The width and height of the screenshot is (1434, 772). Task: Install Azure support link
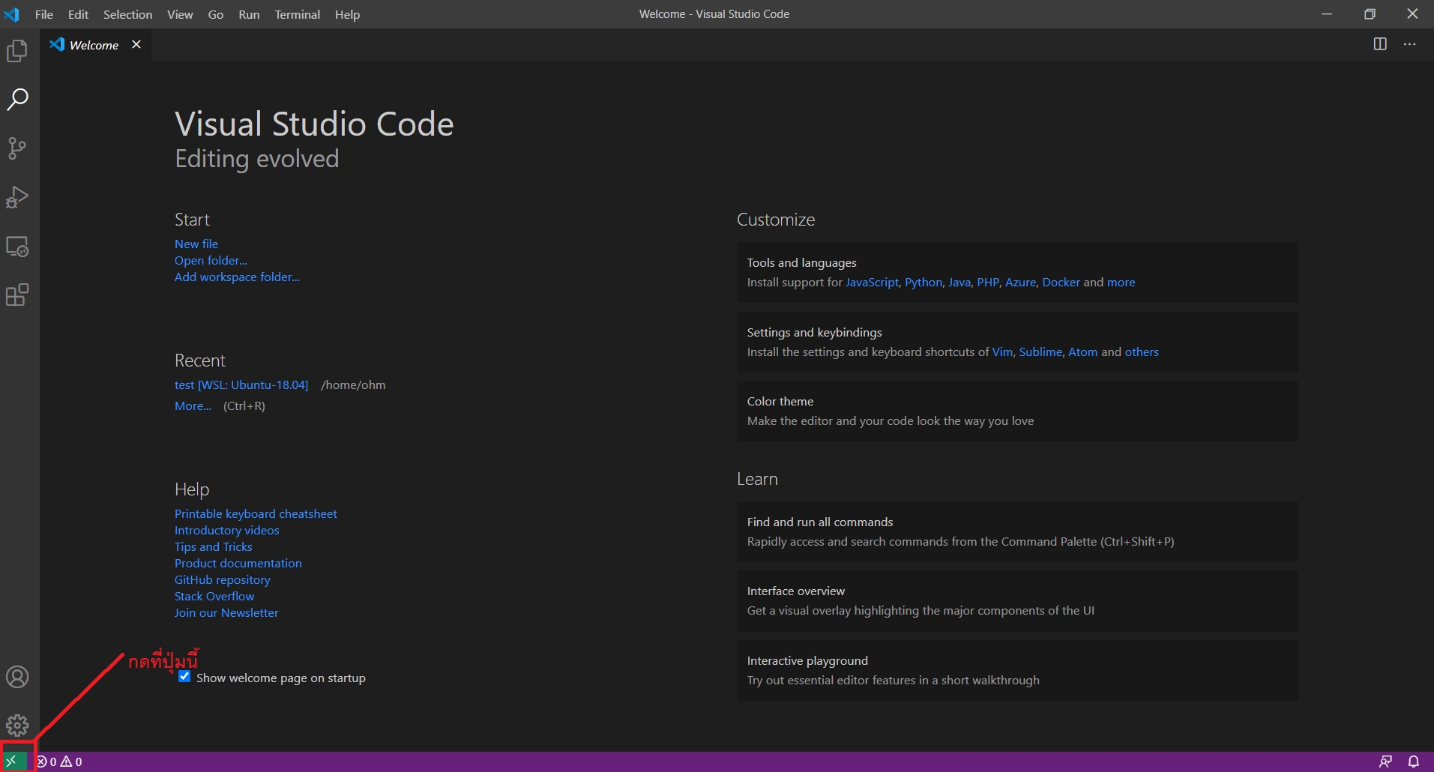click(1020, 283)
